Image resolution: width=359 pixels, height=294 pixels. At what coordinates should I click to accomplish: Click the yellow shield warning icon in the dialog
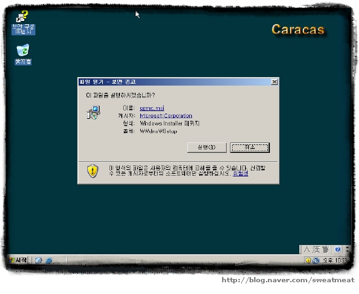click(92, 171)
